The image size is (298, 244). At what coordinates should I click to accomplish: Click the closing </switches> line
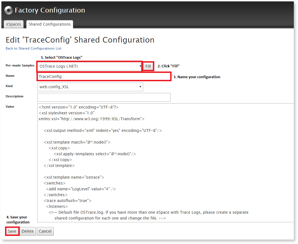tap(55, 195)
